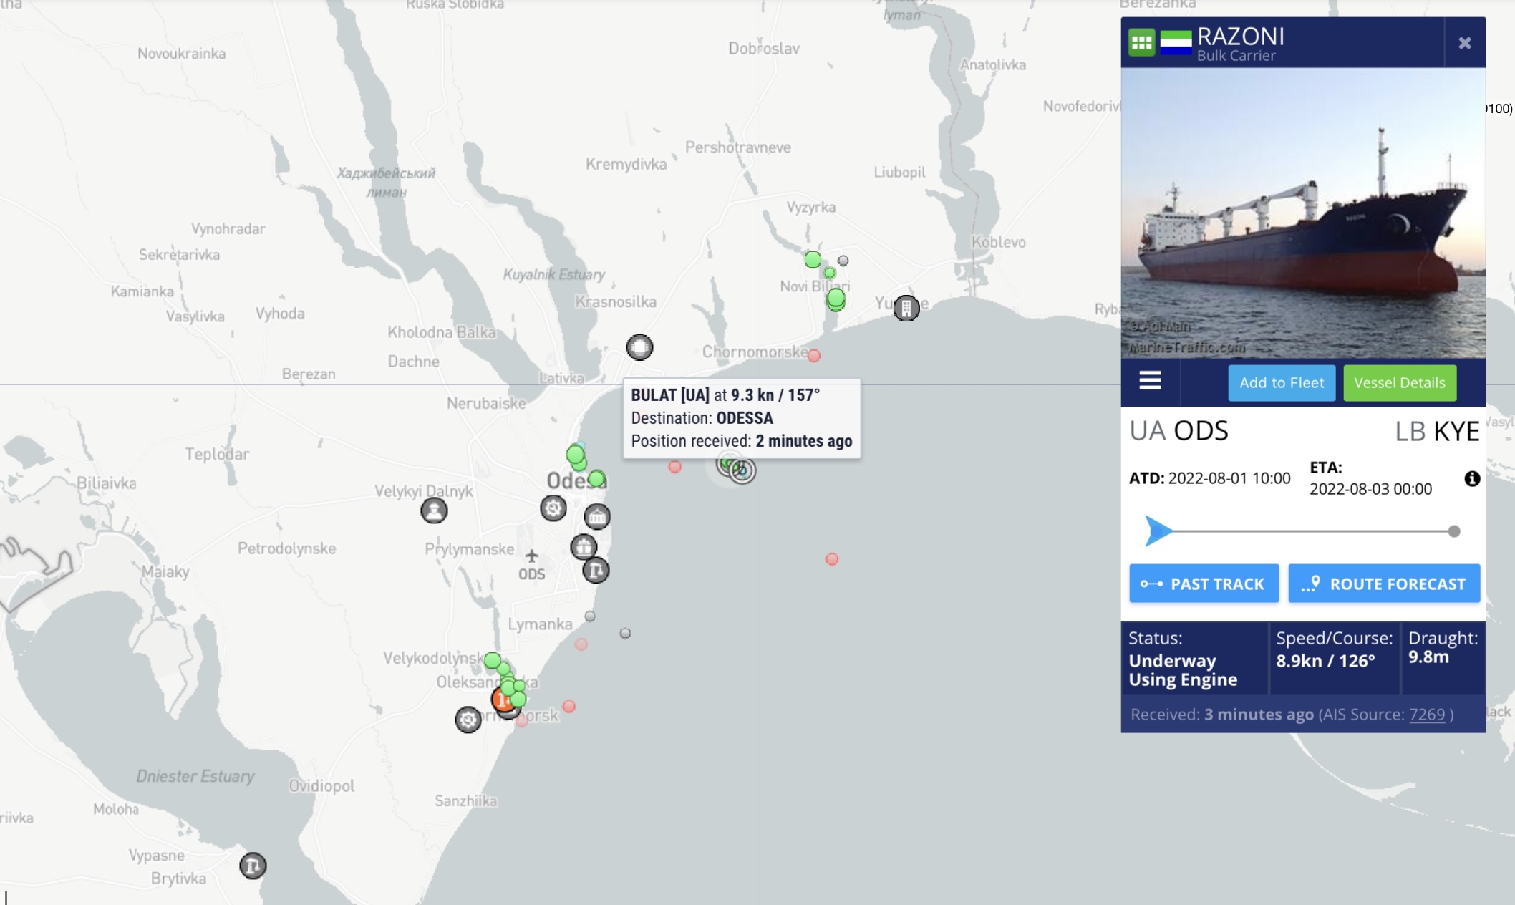
Task: Open the green grid icon beside RAZONI
Action: (1141, 42)
